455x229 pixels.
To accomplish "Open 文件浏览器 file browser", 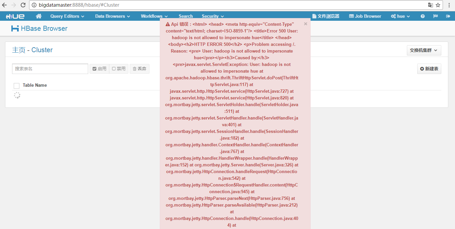I will pos(326,16).
